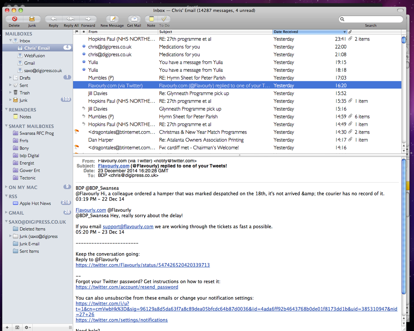Open Apple Hot News RSS feed
414x331 pixels.
click(x=35, y=203)
